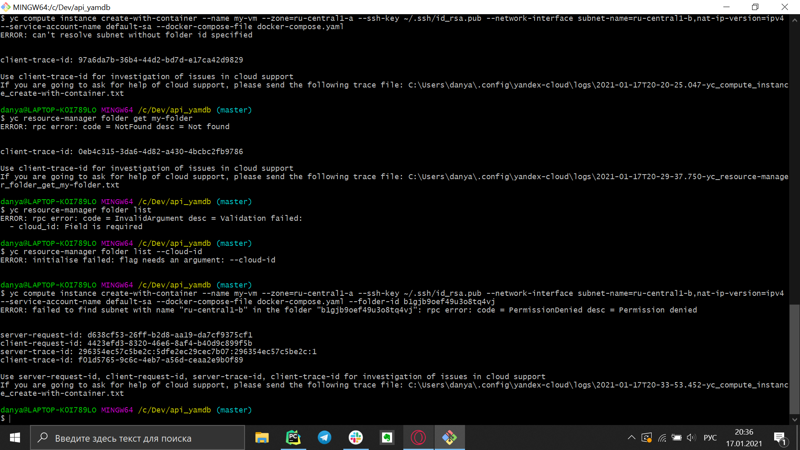Click the 'yc resource-manager folder get my-folder' command
This screenshot has width=800, height=450.
tap(101, 118)
